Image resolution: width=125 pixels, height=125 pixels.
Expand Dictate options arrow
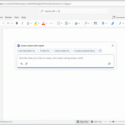pos(106,23)
